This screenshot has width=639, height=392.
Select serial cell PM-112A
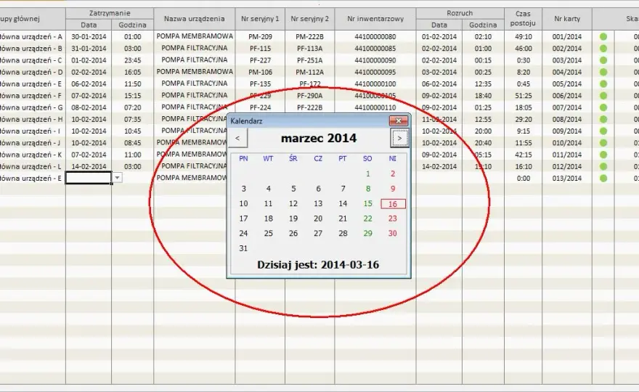[310, 72]
